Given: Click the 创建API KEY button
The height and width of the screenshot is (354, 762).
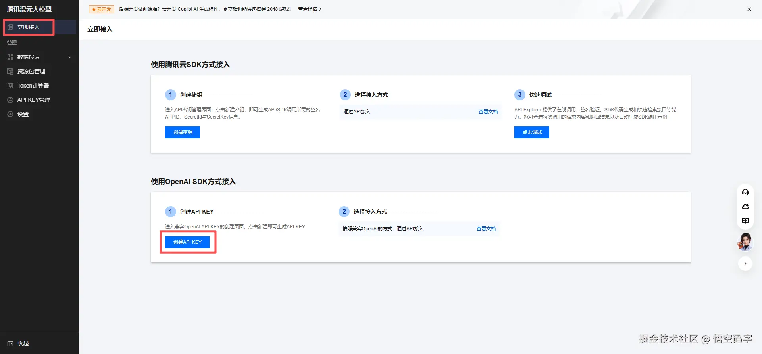Looking at the screenshot, I should pos(187,242).
